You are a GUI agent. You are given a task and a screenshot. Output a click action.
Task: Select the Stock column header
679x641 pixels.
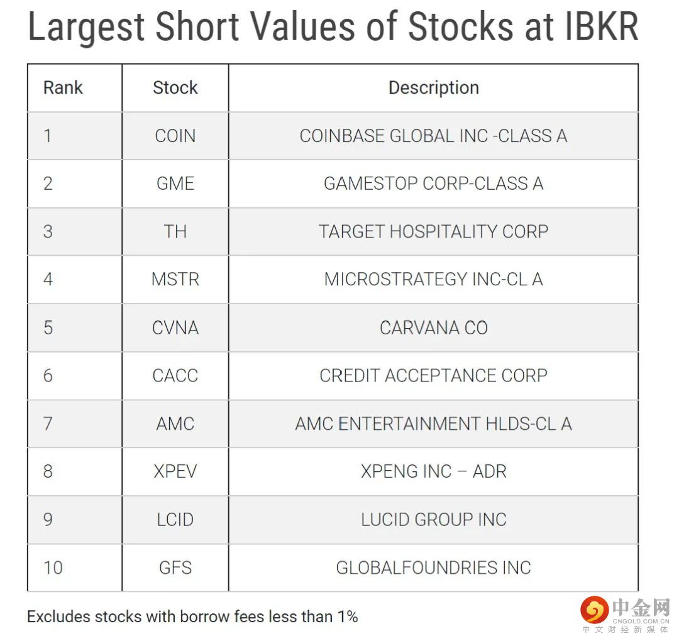175,88
